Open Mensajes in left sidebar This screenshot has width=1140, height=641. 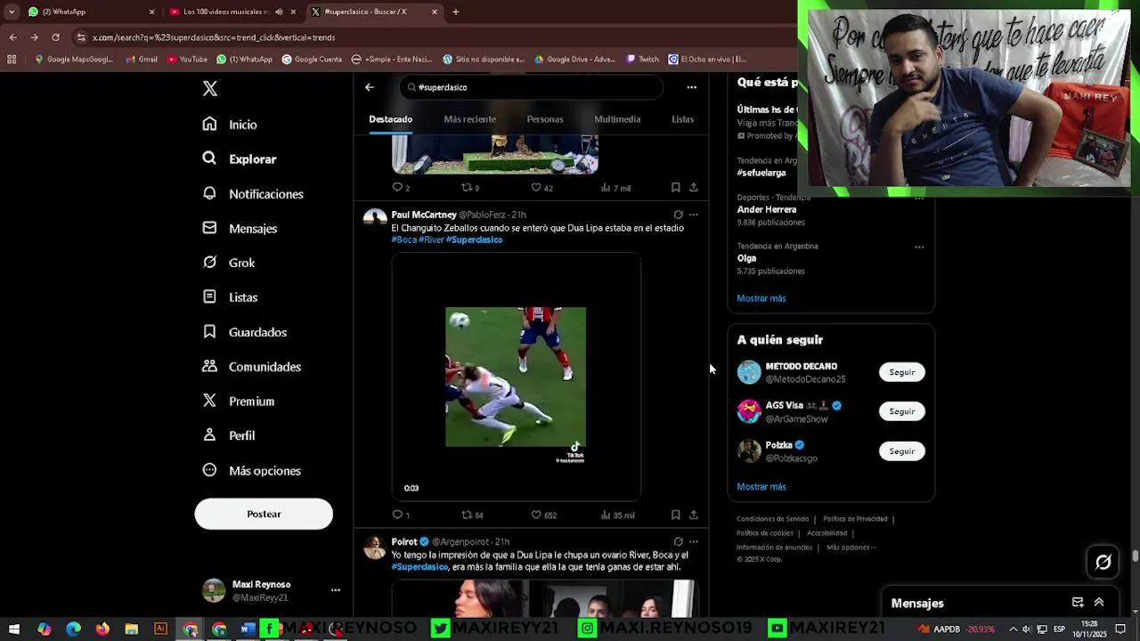coord(240,229)
